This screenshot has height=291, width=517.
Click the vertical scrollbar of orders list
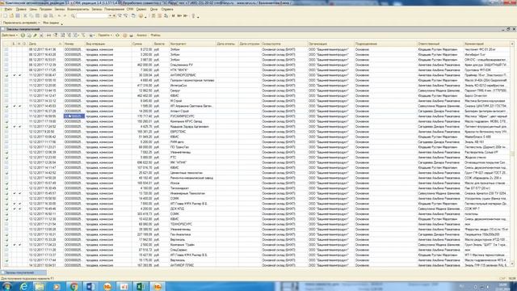(512, 154)
